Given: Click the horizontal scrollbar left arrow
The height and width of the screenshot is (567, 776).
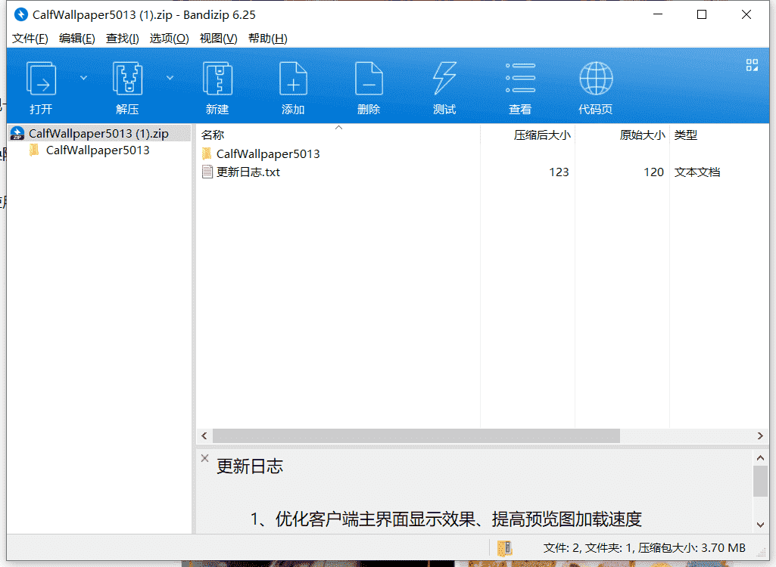Looking at the screenshot, I should (204, 436).
